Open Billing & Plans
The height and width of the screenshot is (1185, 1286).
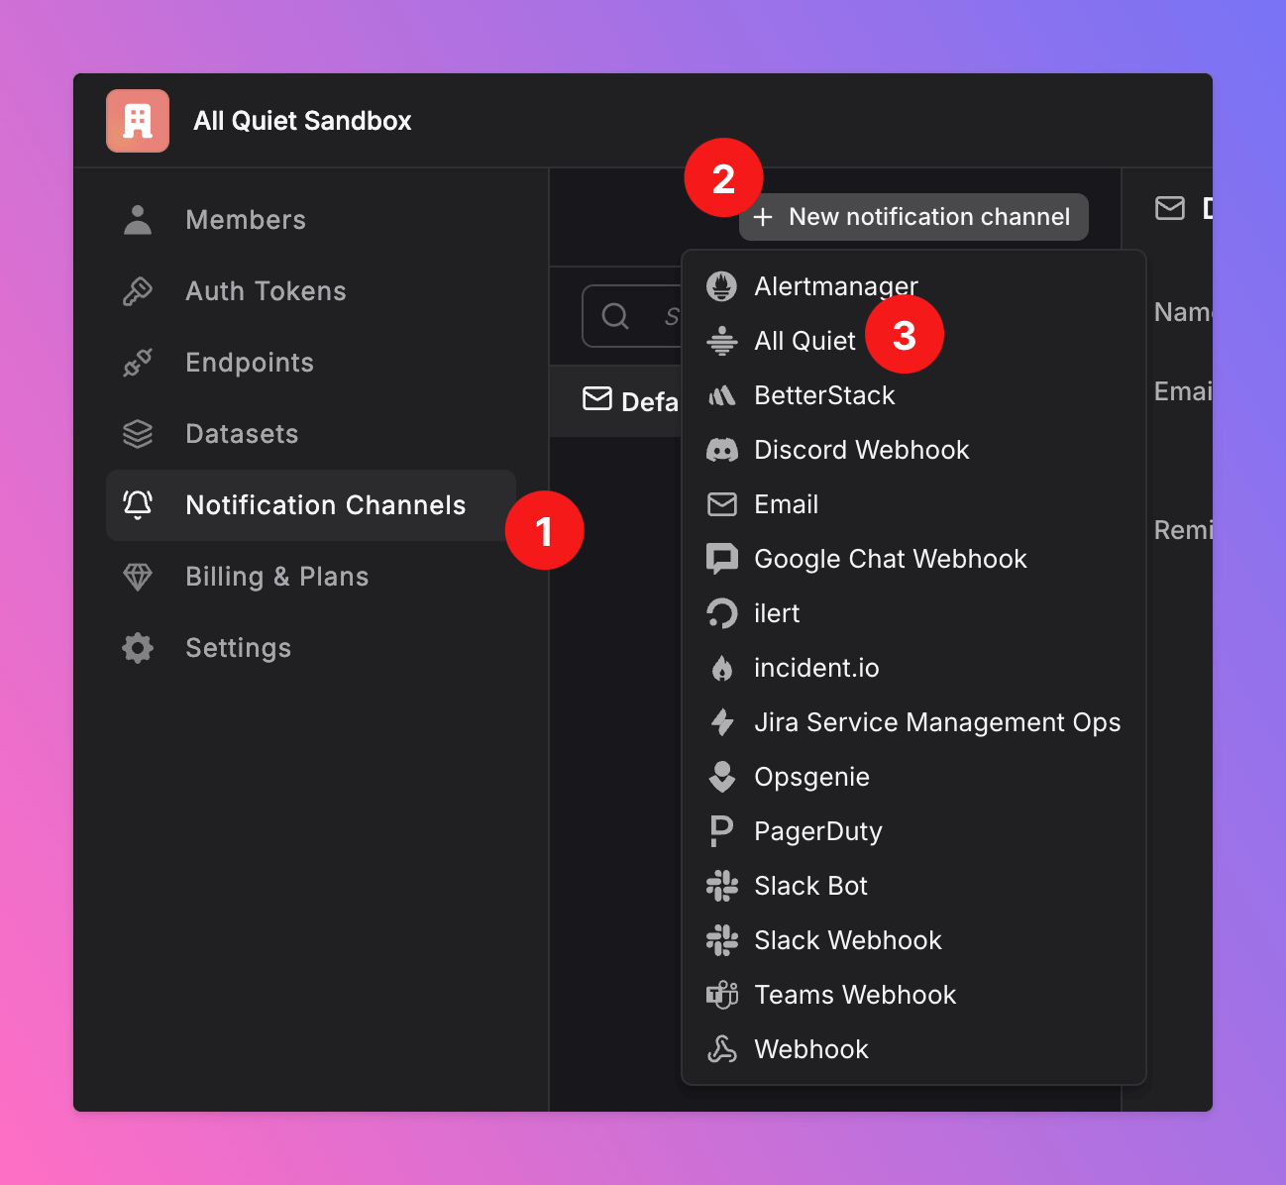(311, 577)
